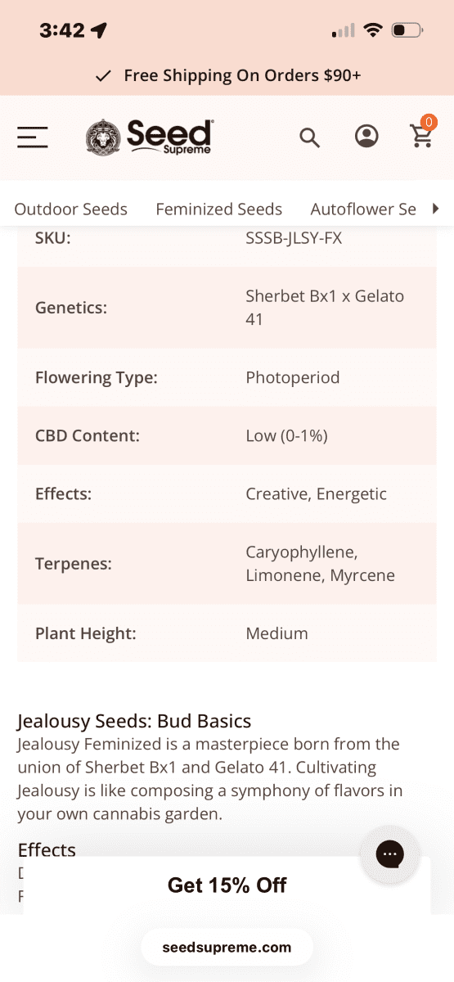Open the chat bubble widget
The image size is (454, 982).
pyautogui.click(x=390, y=854)
